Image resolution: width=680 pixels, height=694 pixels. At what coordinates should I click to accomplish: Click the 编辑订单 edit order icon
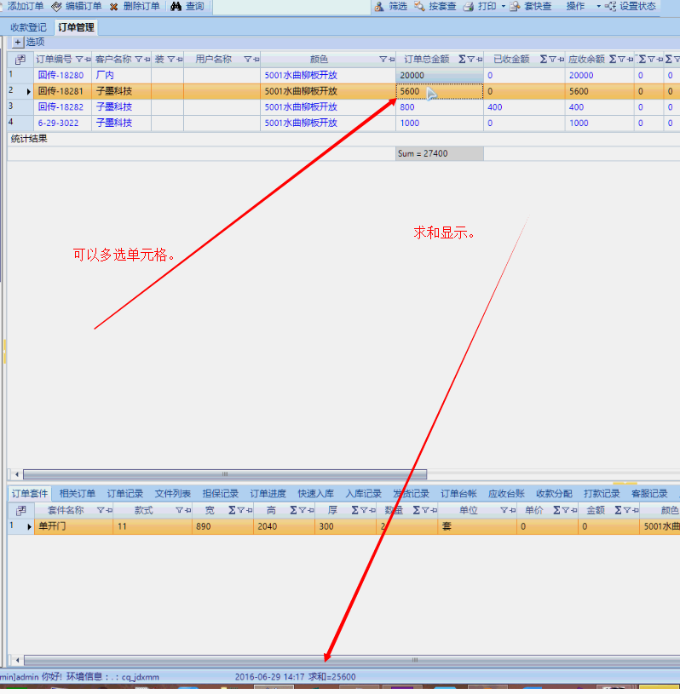56,6
